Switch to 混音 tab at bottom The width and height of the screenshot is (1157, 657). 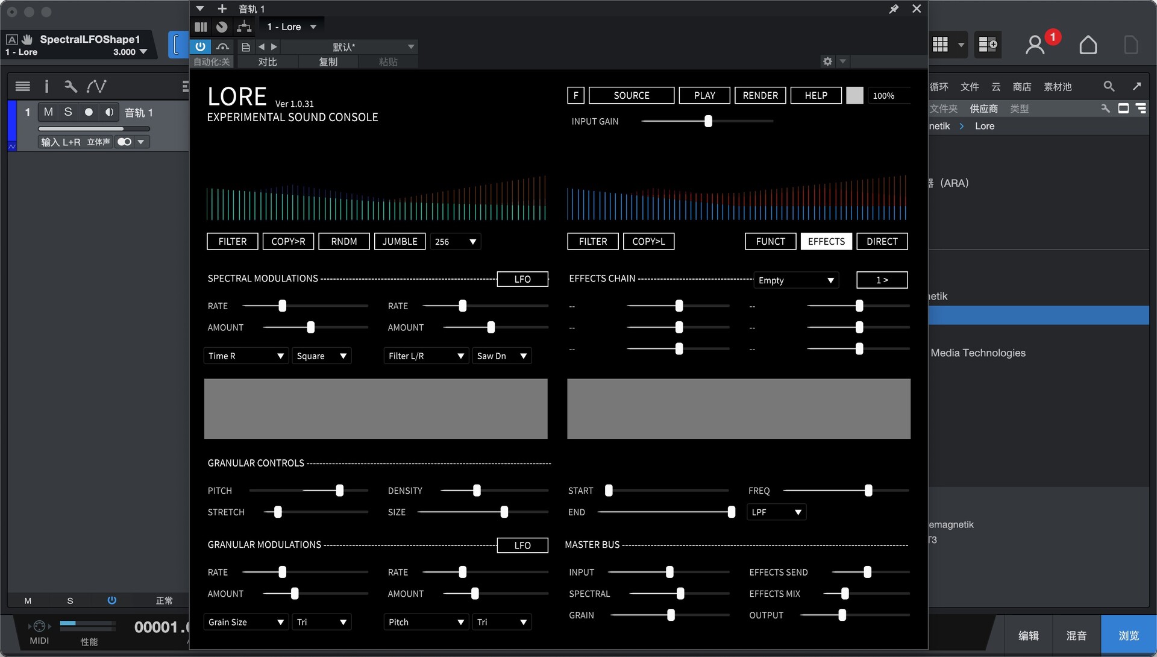(1077, 635)
